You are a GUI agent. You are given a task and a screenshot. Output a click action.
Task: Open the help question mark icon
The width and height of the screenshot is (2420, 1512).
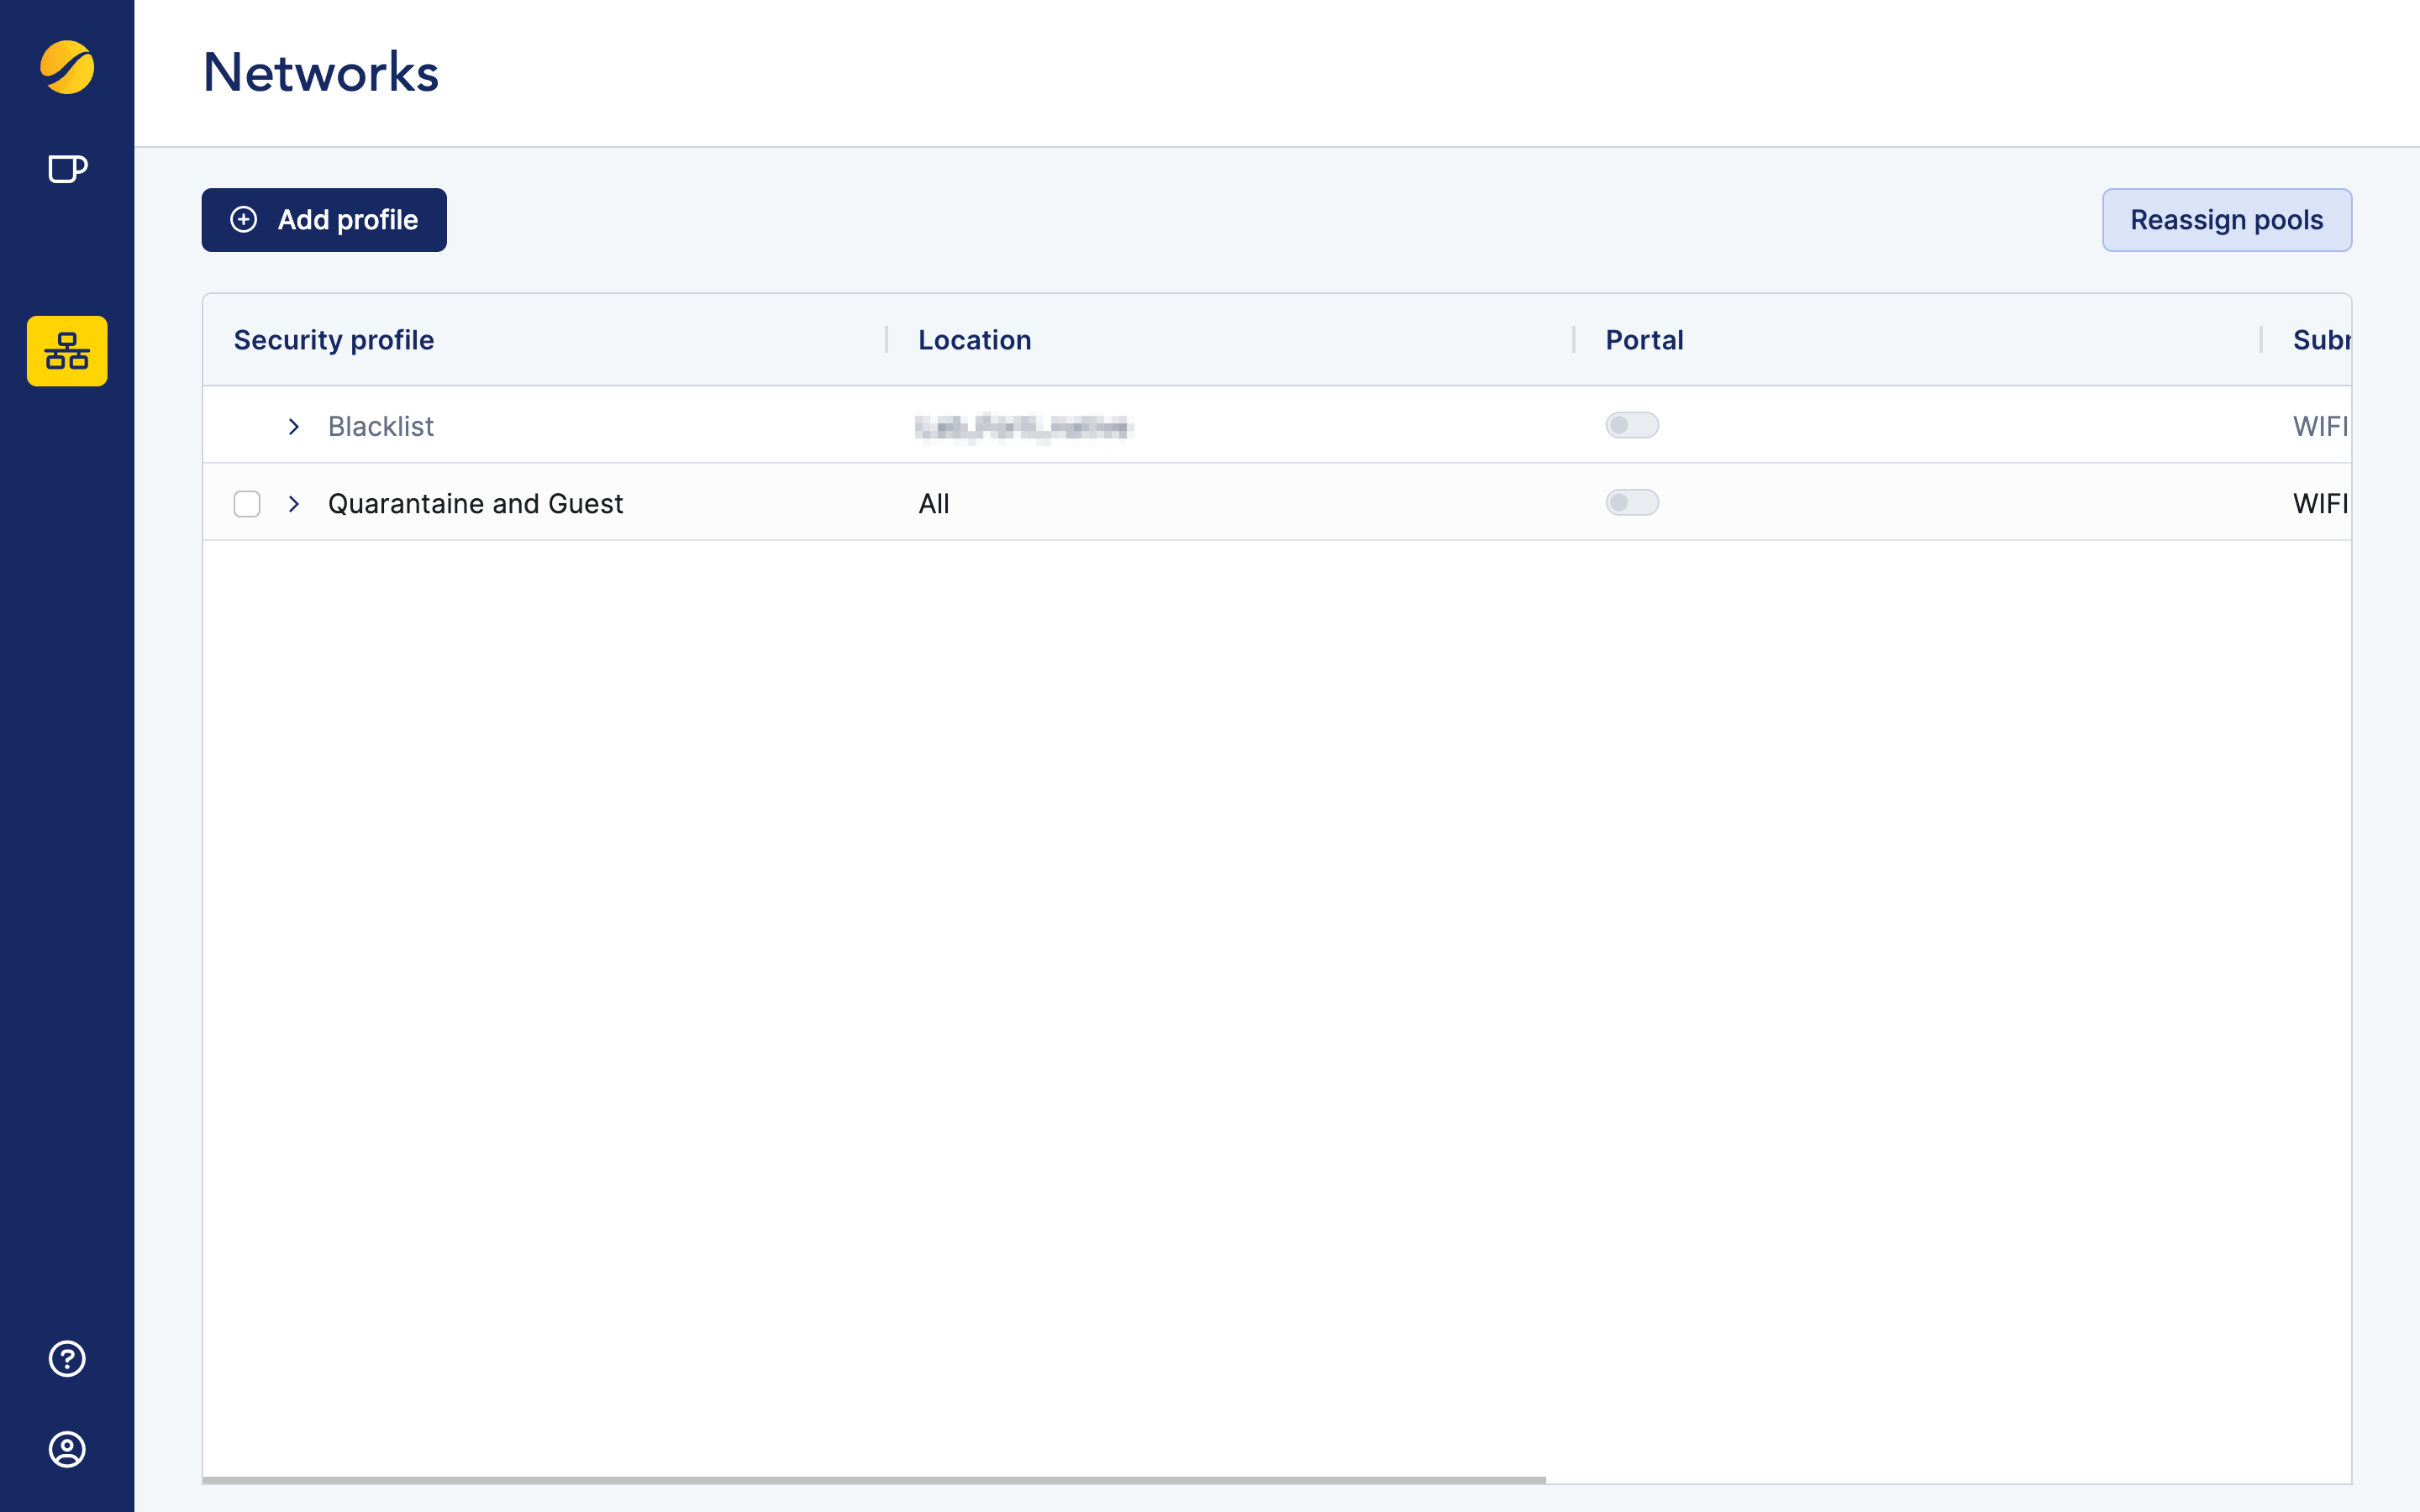[67, 1359]
